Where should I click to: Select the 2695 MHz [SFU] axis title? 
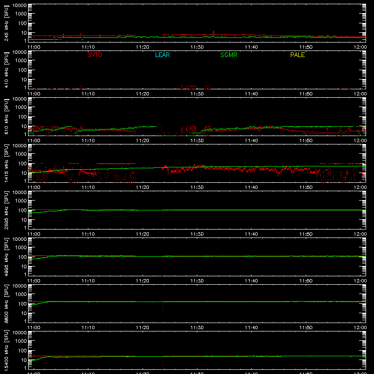pos(6,210)
